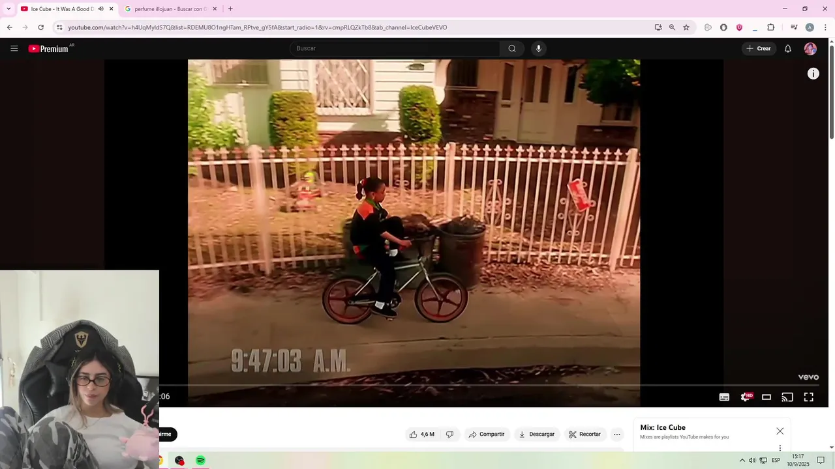
Task: Open the Mix playlist options menu
Action: (780, 448)
